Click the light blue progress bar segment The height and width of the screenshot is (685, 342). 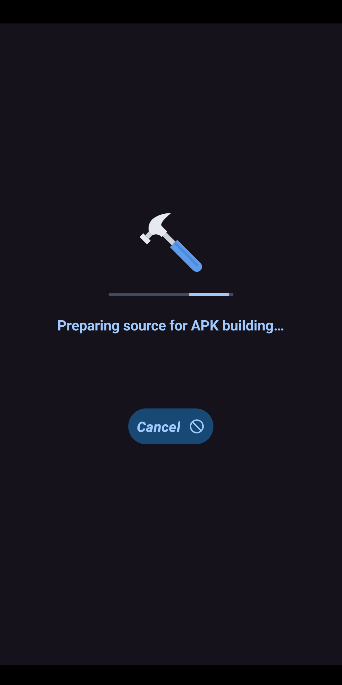coord(209,295)
